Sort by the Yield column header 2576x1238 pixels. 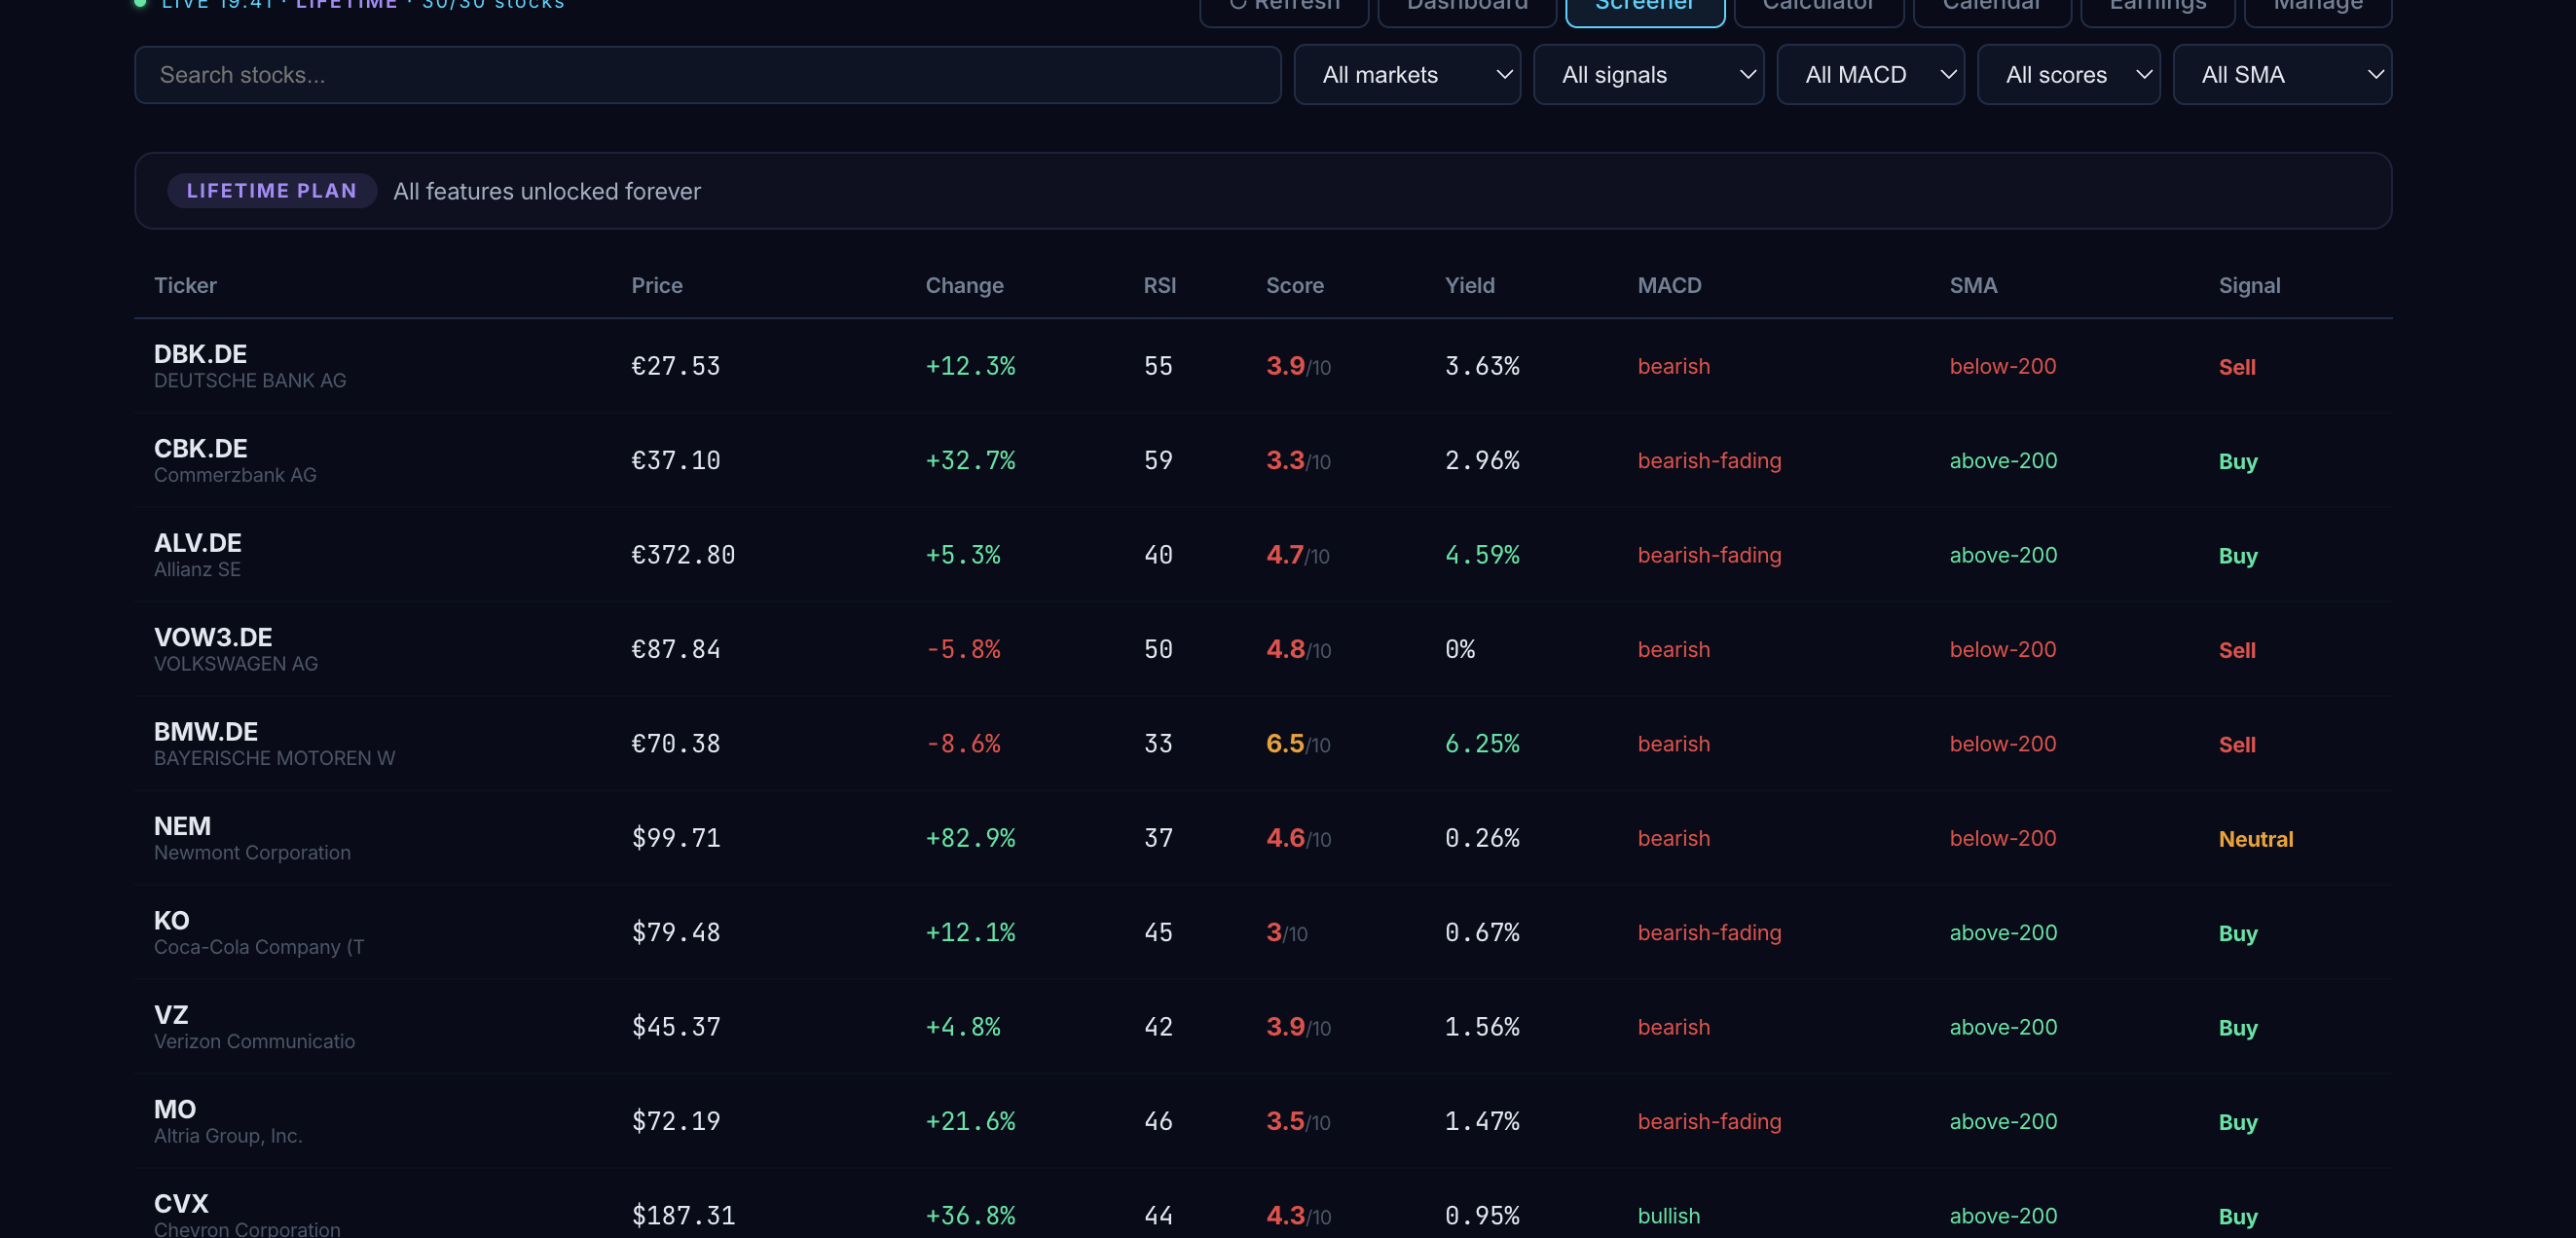pyautogui.click(x=1469, y=285)
